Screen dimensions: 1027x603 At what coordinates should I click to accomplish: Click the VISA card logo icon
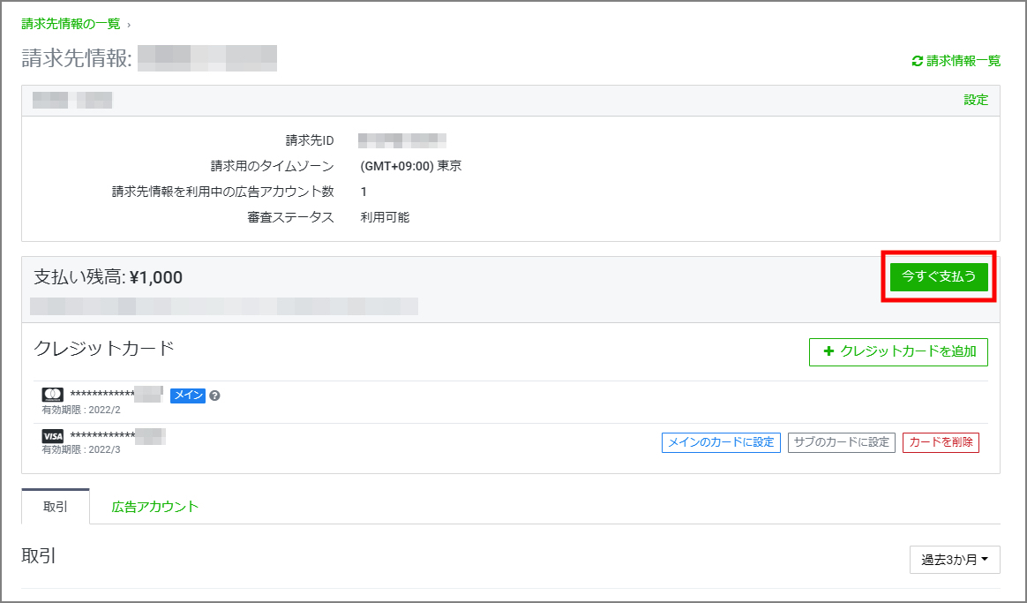tap(52, 436)
